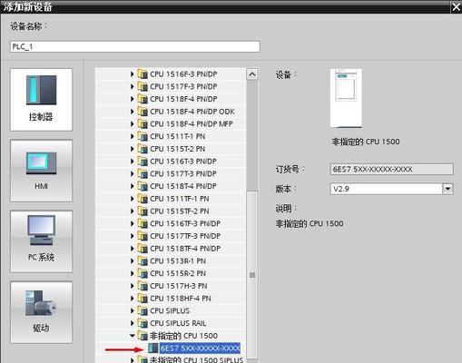The height and width of the screenshot is (363, 462).
Task: Expand the CPU 1518HF-4 PN node
Action: 132,299
